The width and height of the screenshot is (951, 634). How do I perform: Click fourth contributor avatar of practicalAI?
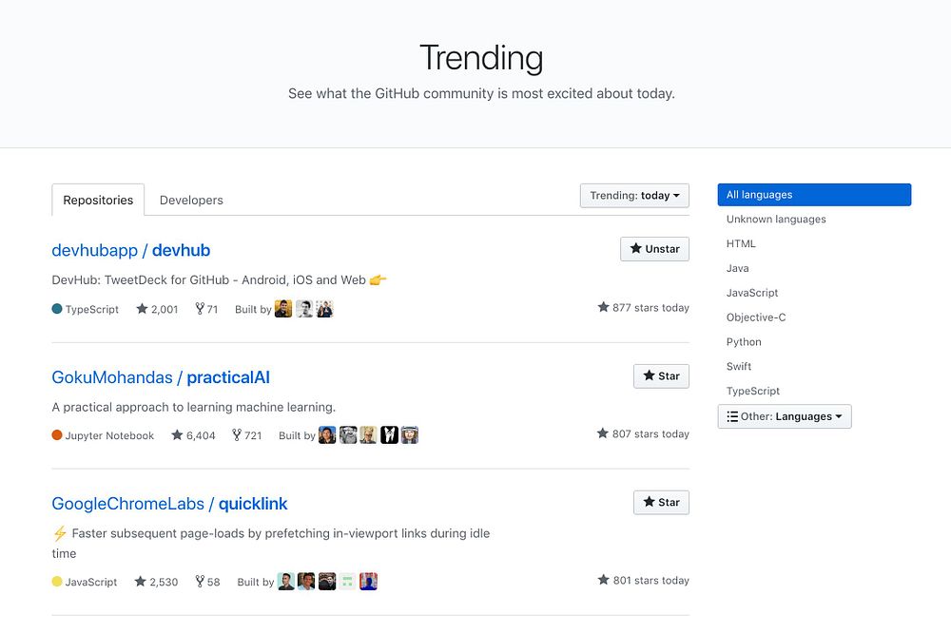(x=389, y=435)
